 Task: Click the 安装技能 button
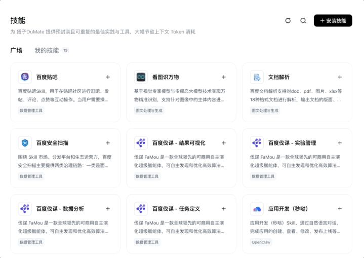(333, 21)
